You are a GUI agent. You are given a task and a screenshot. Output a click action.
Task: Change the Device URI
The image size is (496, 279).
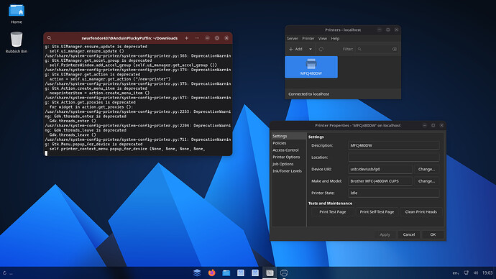(426, 169)
